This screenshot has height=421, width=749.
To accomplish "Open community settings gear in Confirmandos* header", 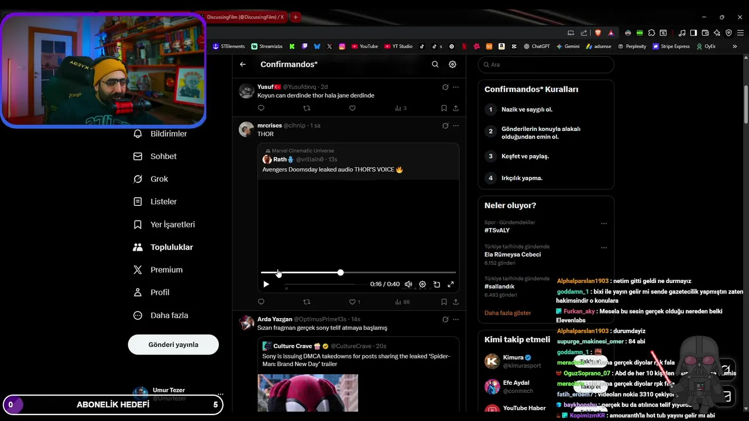I will coord(452,64).
